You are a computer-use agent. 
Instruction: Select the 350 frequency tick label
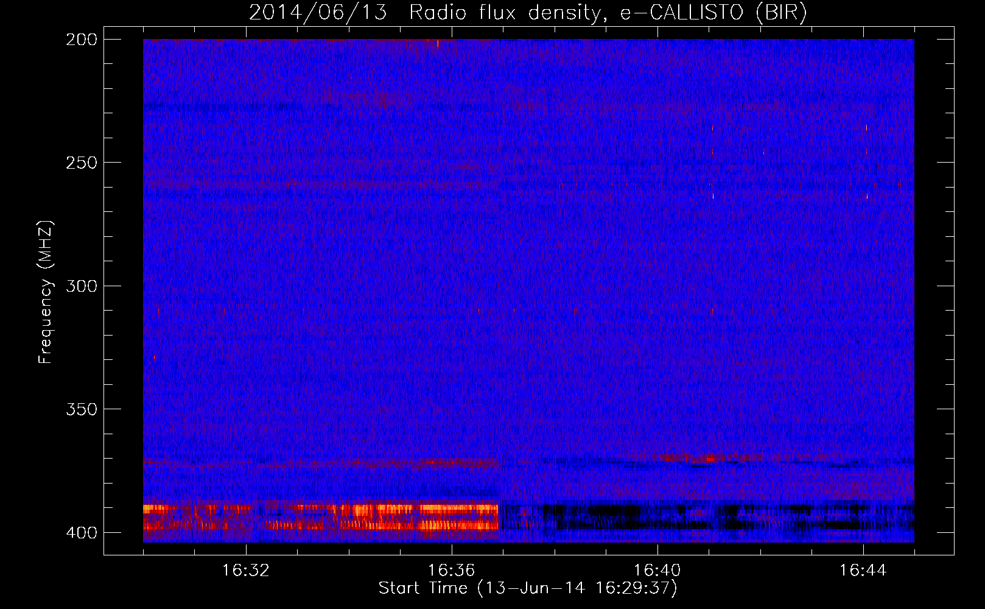point(82,409)
